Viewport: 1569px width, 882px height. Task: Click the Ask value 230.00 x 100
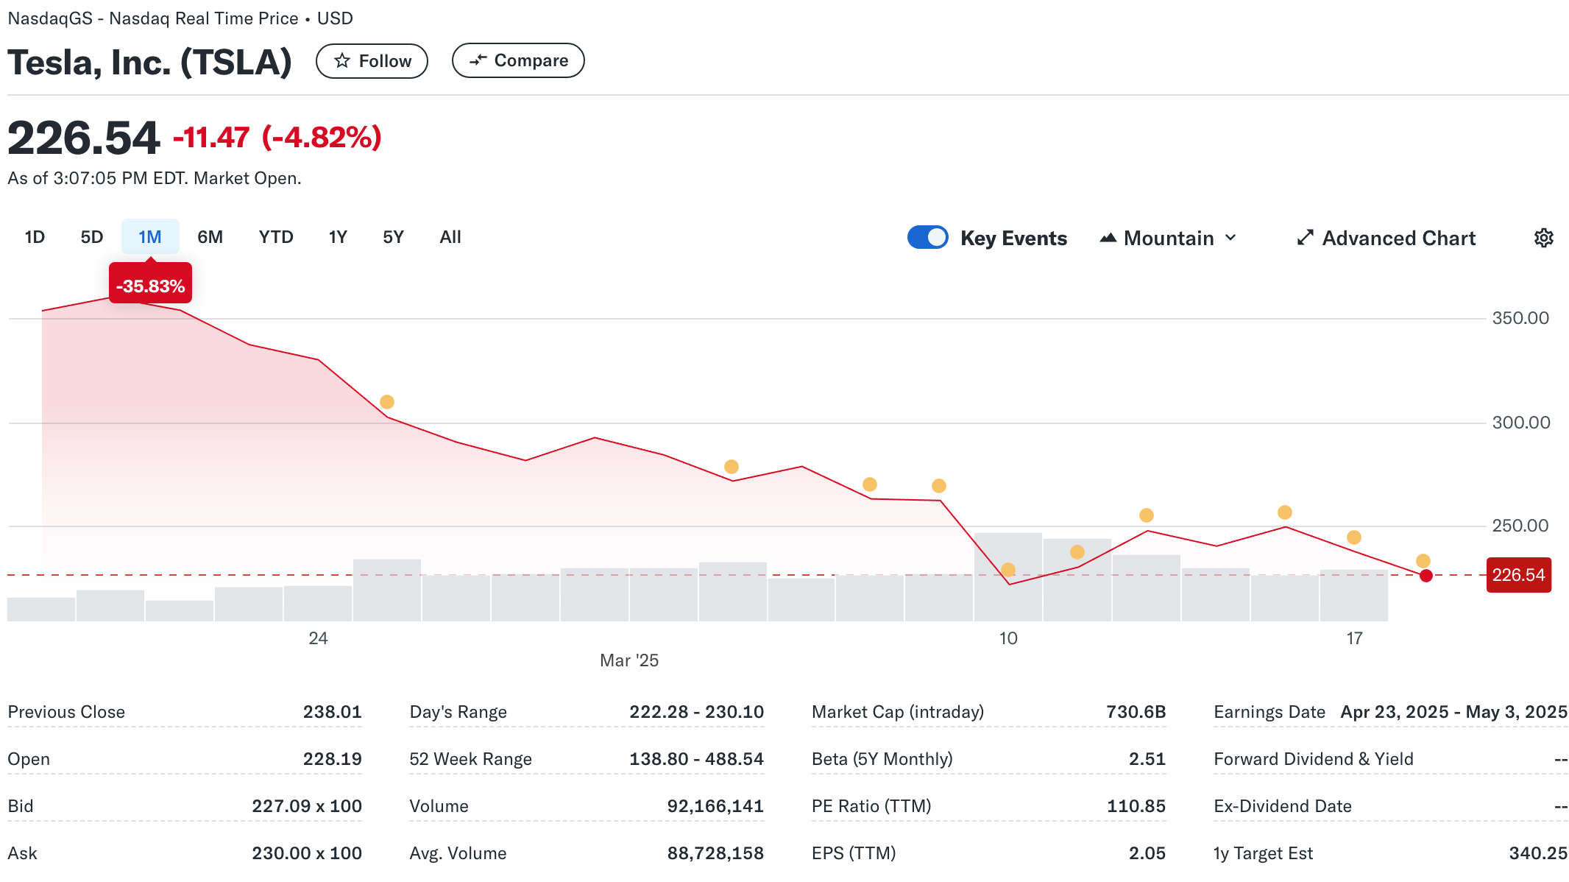[307, 853]
